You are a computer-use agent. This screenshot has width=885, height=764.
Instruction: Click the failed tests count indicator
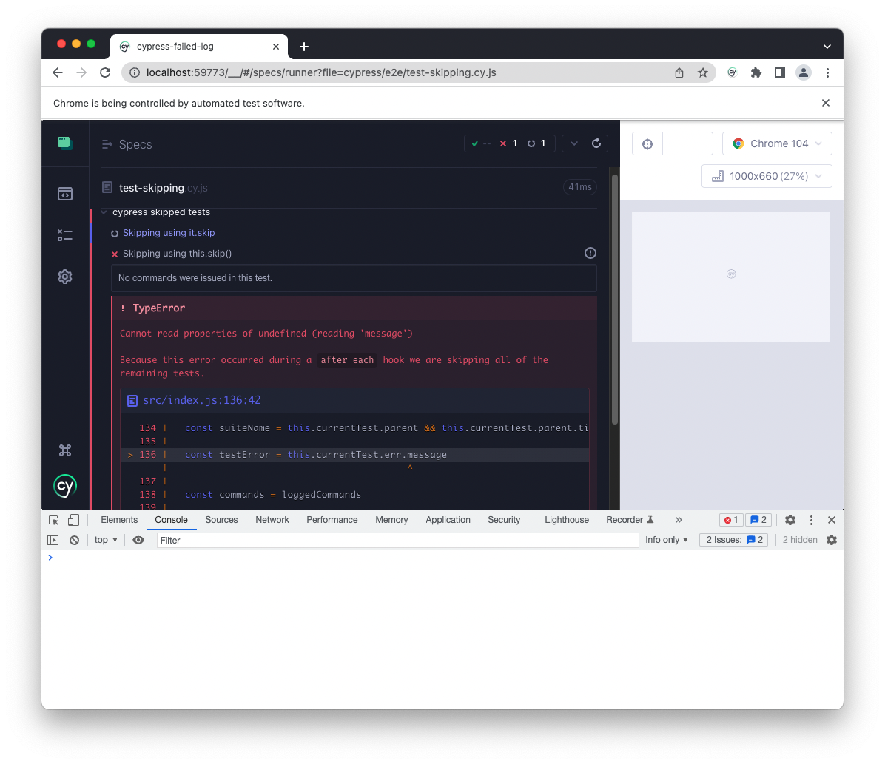click(x=508, y=143)
